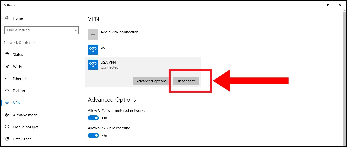Click the search magnifier icon
Screen dimensions: 347x147
point(75,30)
